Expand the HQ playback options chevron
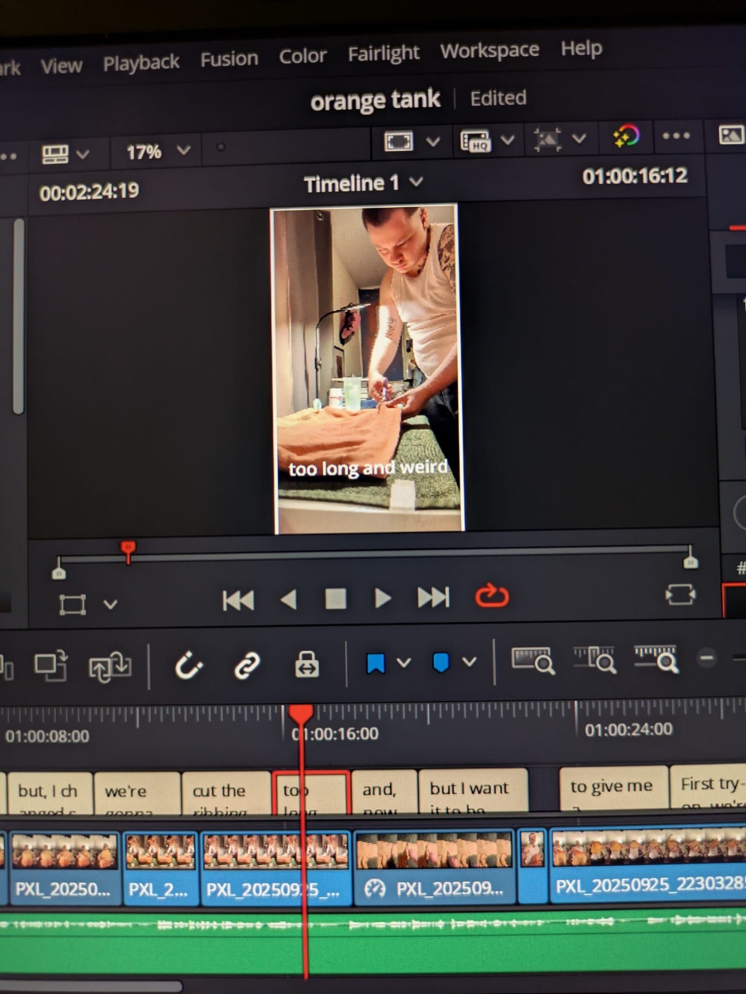The image size is (746, 994). point(507,140)
